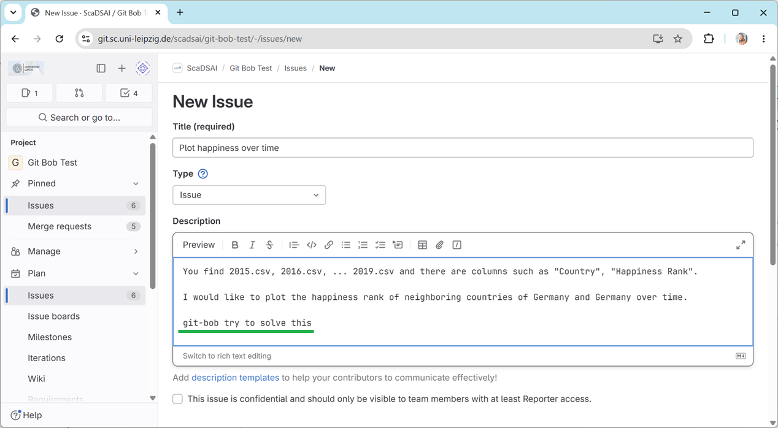Click inside the description text area

463,302
